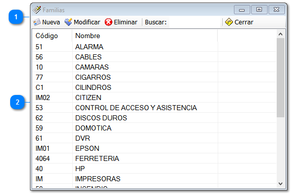Sort by the Código column header
Screen dimensions: 294x196
click(52, 36)
